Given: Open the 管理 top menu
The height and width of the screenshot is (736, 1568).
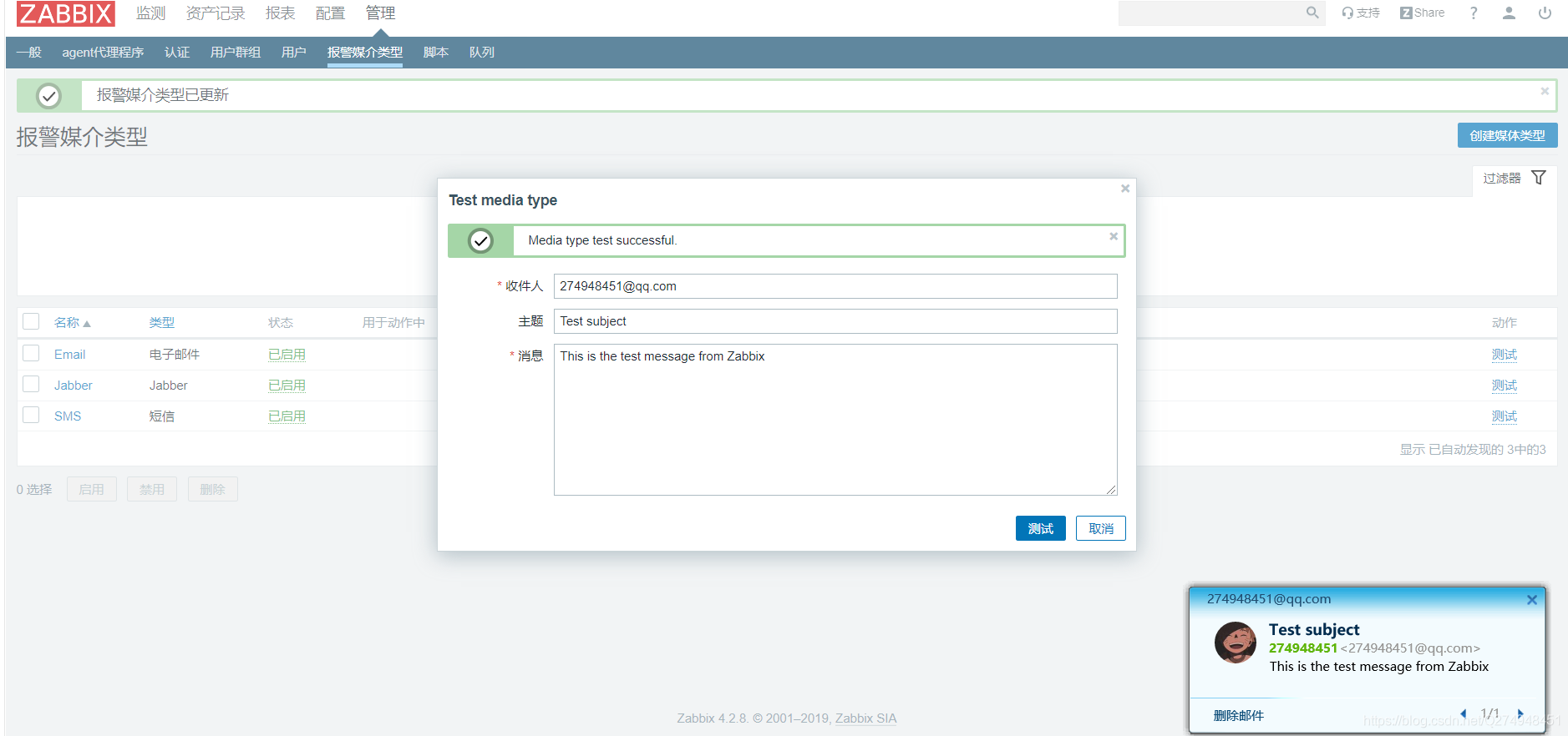Looking at the screenshot, I should pos(380,13).
